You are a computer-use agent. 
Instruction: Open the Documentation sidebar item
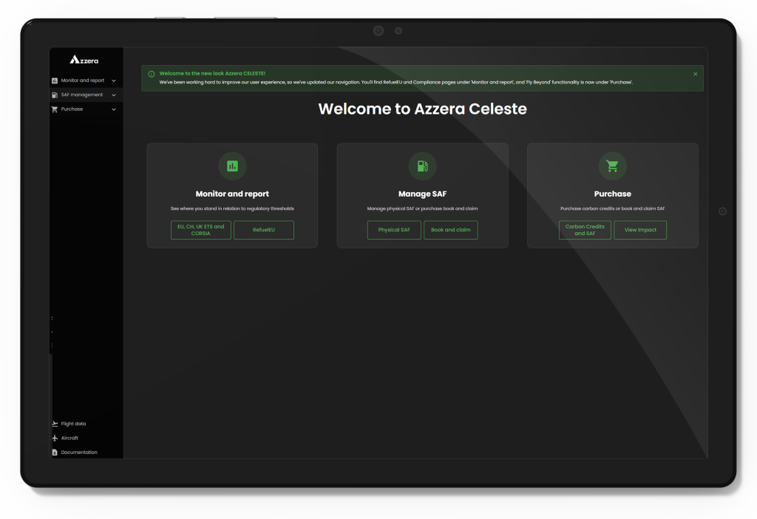click(79, 452)
